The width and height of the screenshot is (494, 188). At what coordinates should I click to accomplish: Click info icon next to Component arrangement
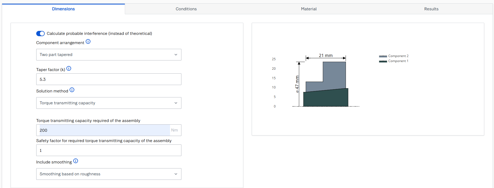tap(88, 42)
